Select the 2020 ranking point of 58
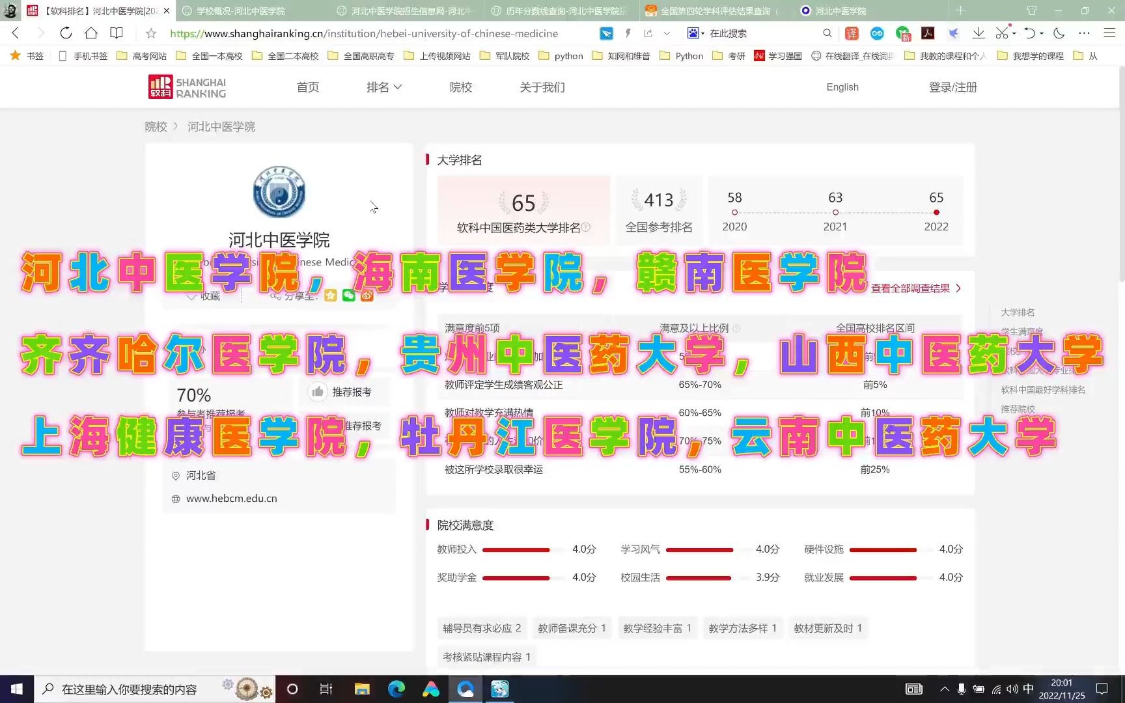1125x703 pixels. [x=734, y=212]
